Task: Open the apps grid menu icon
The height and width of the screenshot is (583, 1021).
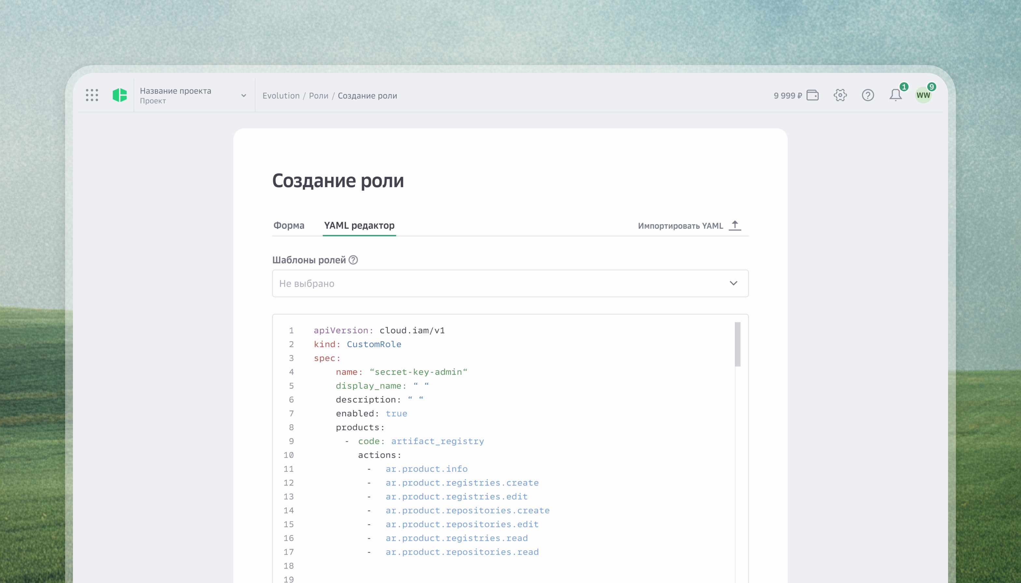Action: tap(92, 95)
